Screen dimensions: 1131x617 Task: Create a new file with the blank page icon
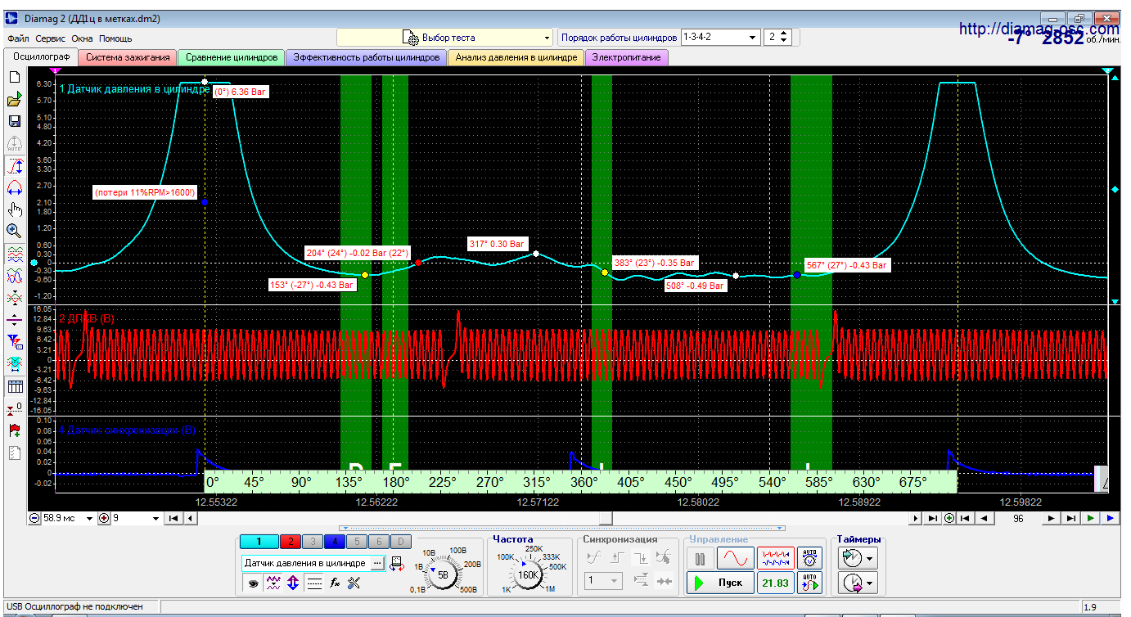click(x=14, y=77)
